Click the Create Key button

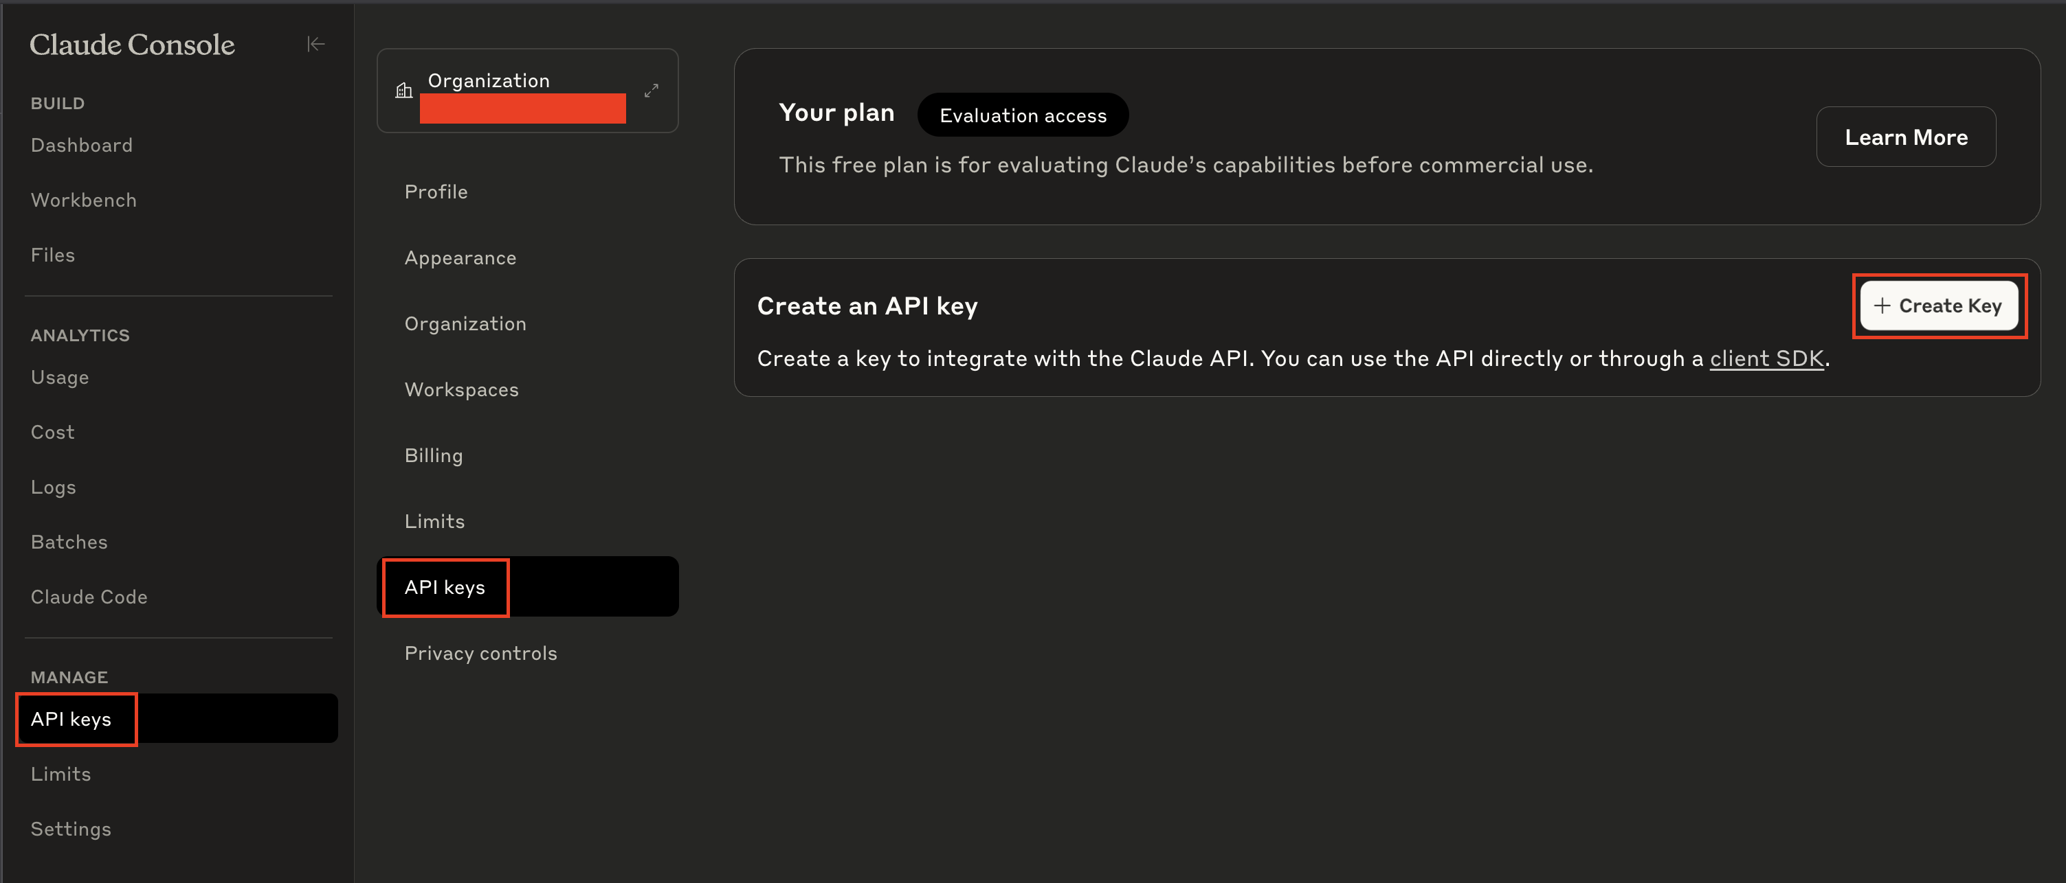[1938, 306]
